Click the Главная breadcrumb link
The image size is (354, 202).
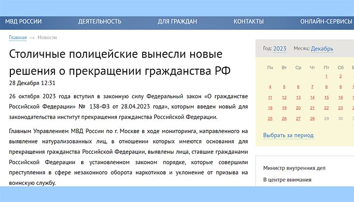coord(18,37)
